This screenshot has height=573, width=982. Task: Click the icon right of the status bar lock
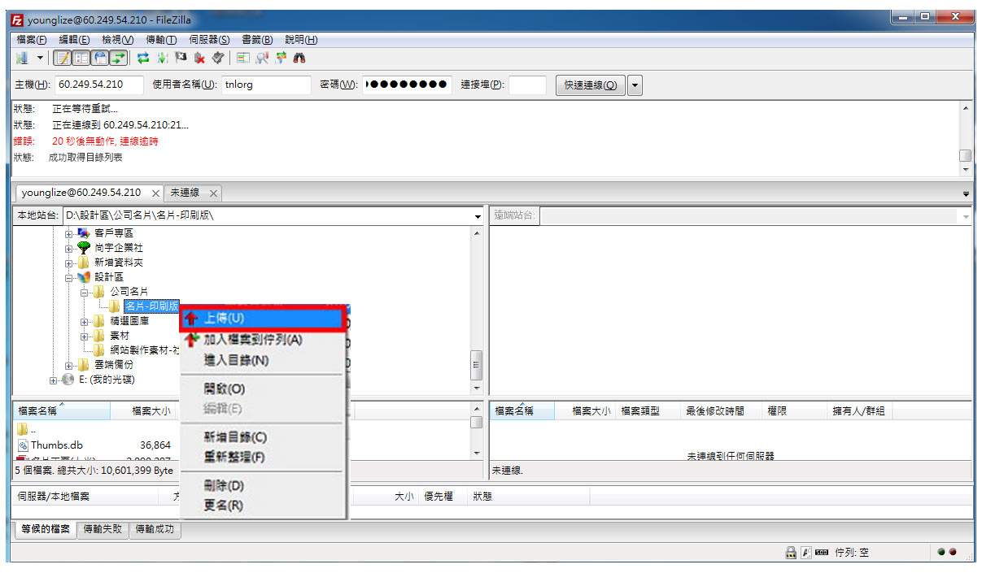point(805,553)
